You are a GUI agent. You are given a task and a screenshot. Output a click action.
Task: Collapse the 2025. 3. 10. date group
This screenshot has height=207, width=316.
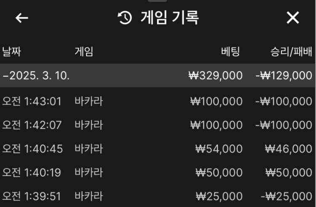(x=36, y=76)
